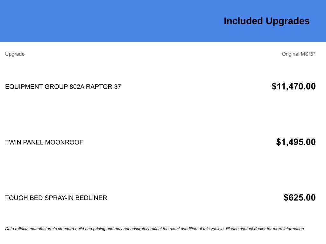The image size is (326, 244).
Task: Click the RAPTOR 37 text
Action: click(x=103, y=87)
